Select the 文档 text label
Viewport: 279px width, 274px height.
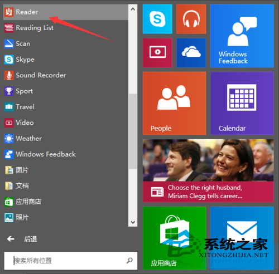pyautogui.click(x=22, y=186)
